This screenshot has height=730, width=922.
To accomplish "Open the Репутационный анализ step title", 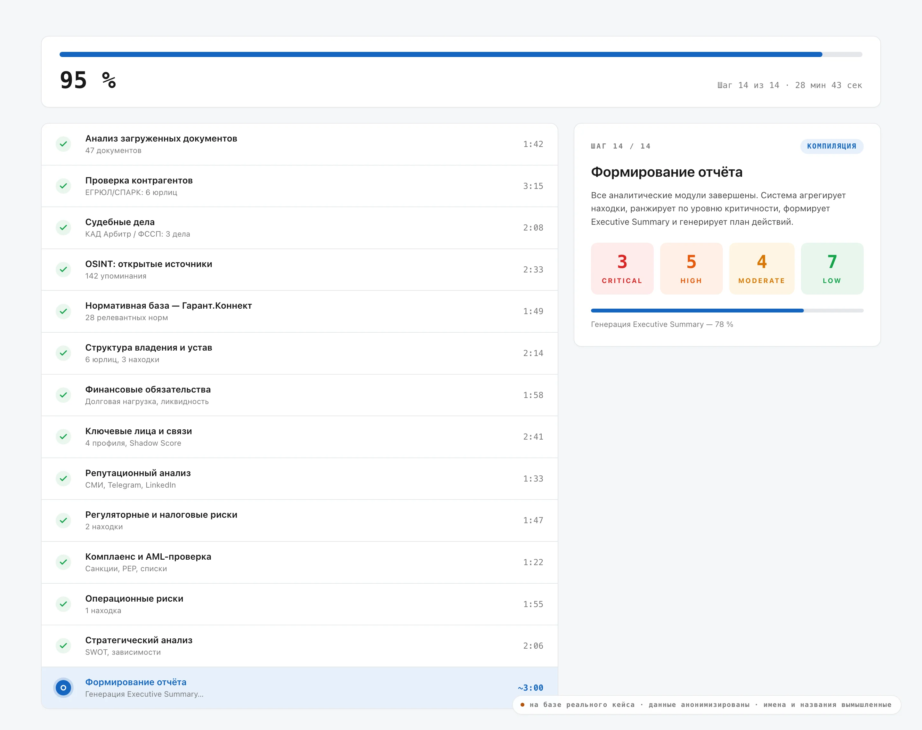I will 138,473.
